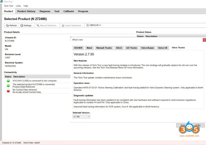Select 'No Central Data retrieved' row text
Image resolution: width=206 pixels, height=145 pixels.
point(25,90)
